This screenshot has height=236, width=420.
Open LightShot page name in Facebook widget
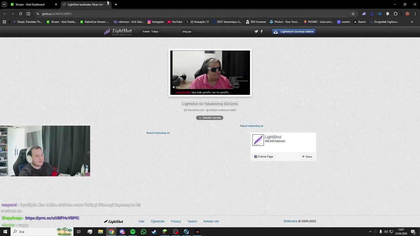coord(273,137)
